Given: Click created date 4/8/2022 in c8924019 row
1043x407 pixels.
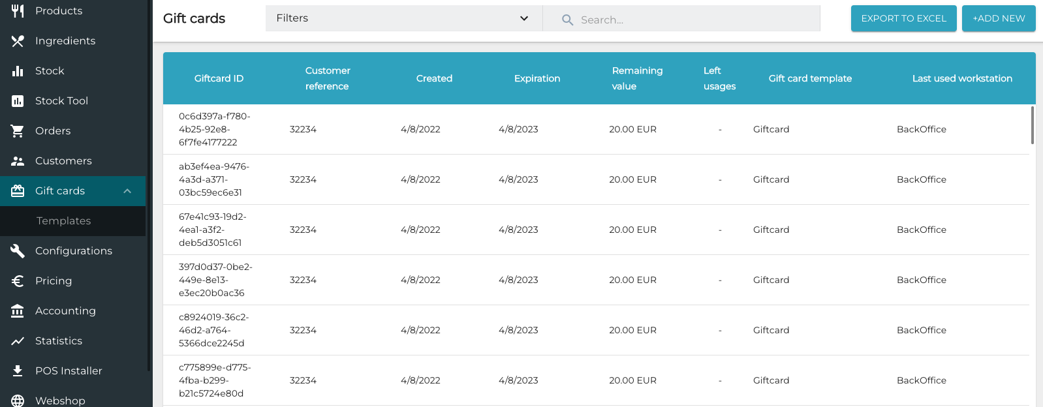Looking at the screenshot, I should point(420,330).
